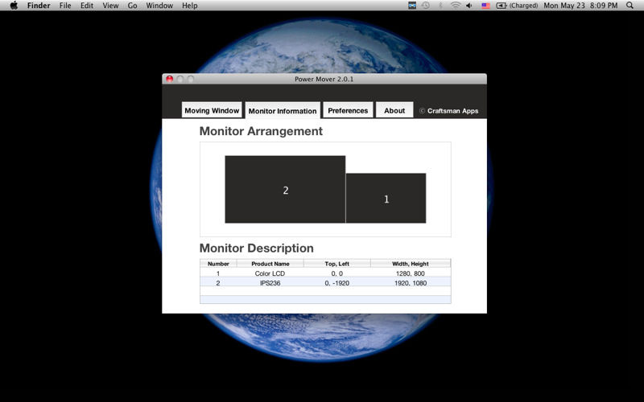
Task: Click monitor 1 rectangle in arrangement
Action: coord(386,198)
